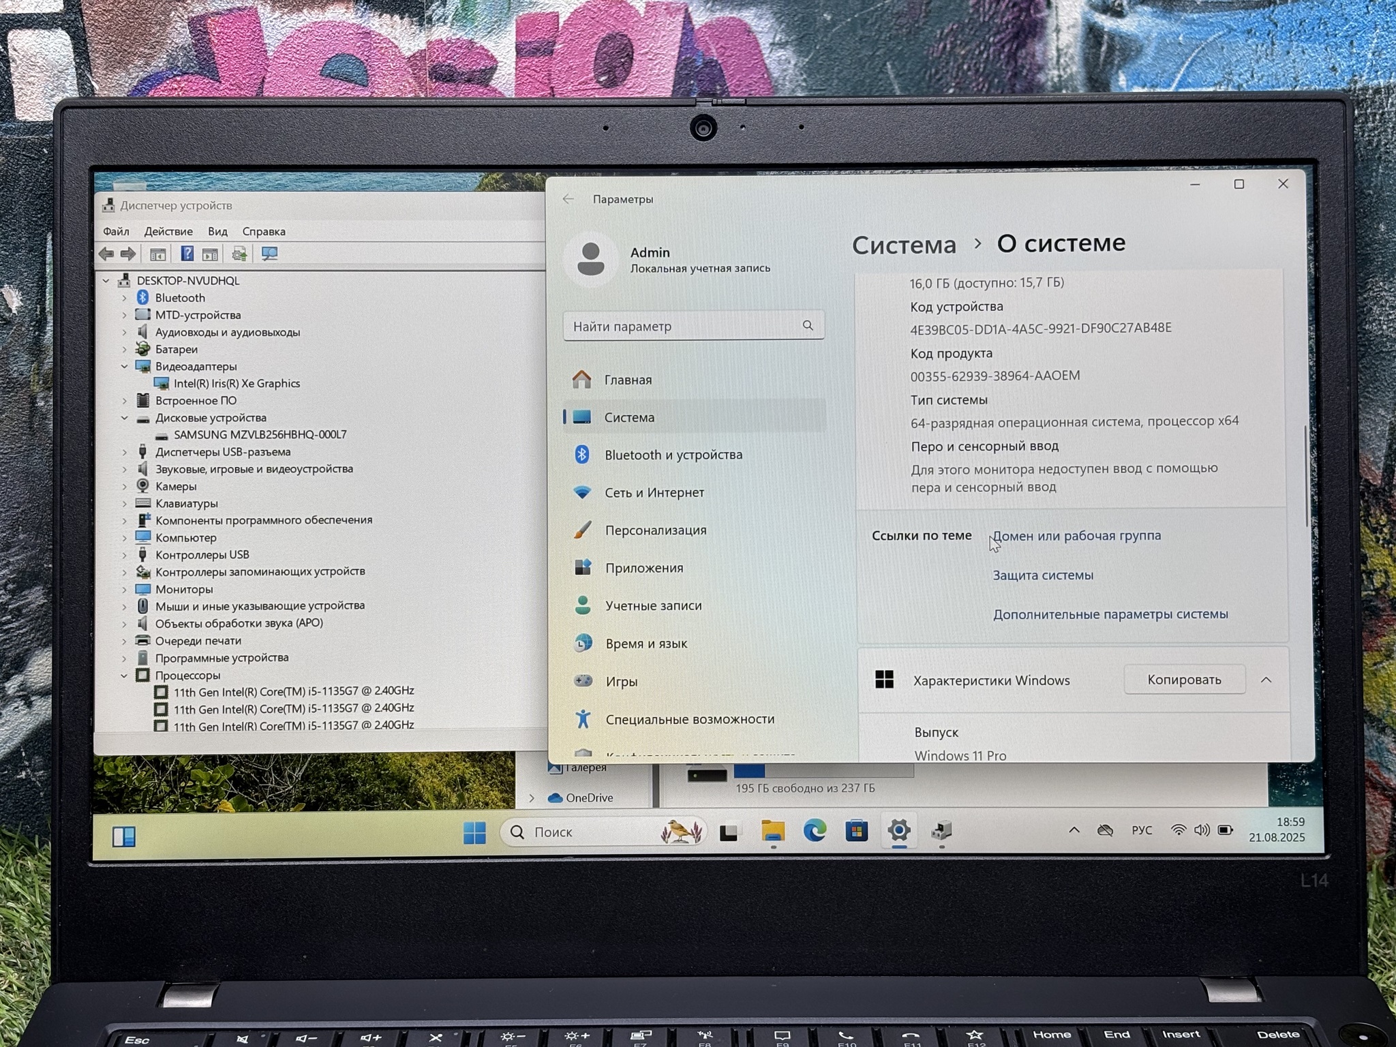Viewport: 1396px width, 1047px height.
Task: Collapse the Видеоадаптеры tree node
Action: pos(124,367)
